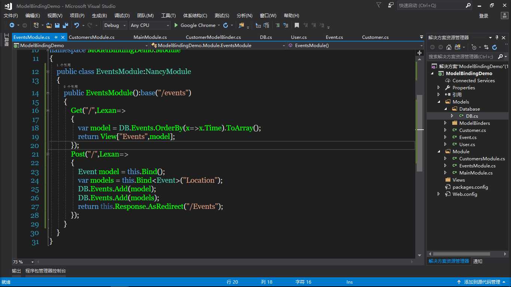This screenshot has width=511, height=287.
Task: Expand the ModelBinders folder node
Action: 445,123
